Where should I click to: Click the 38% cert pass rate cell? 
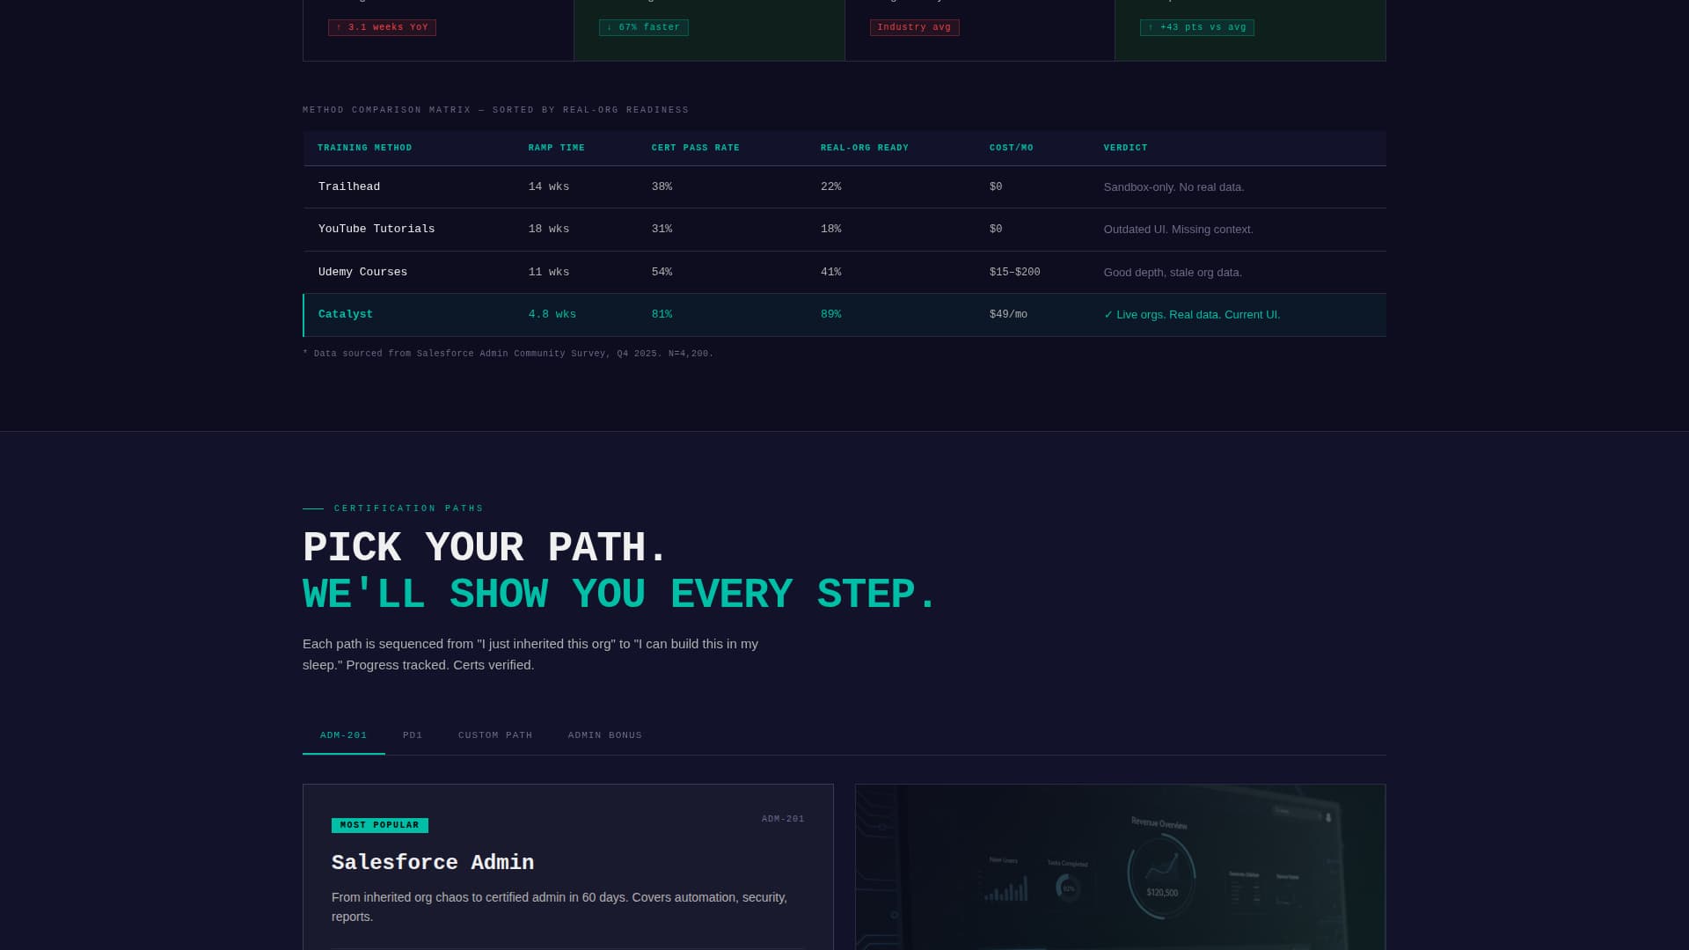coord(662,187)
